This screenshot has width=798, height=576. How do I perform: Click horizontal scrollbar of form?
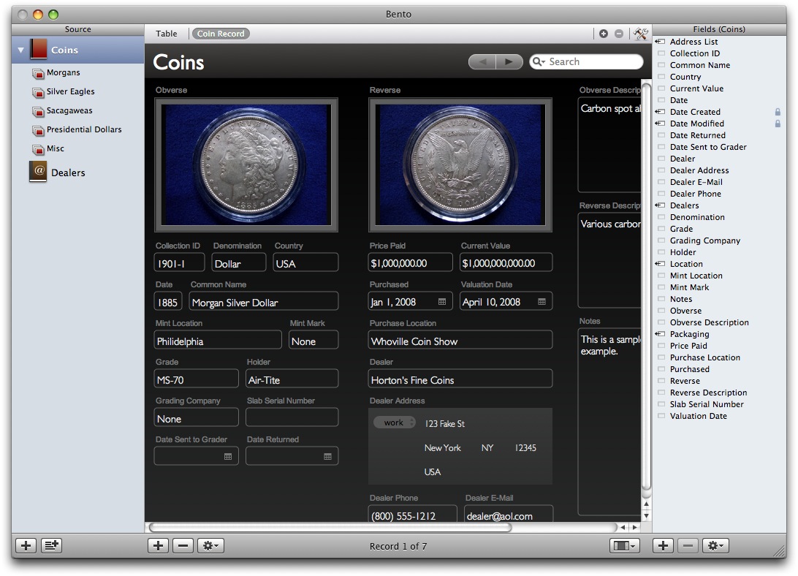click(x=330, y=528)
